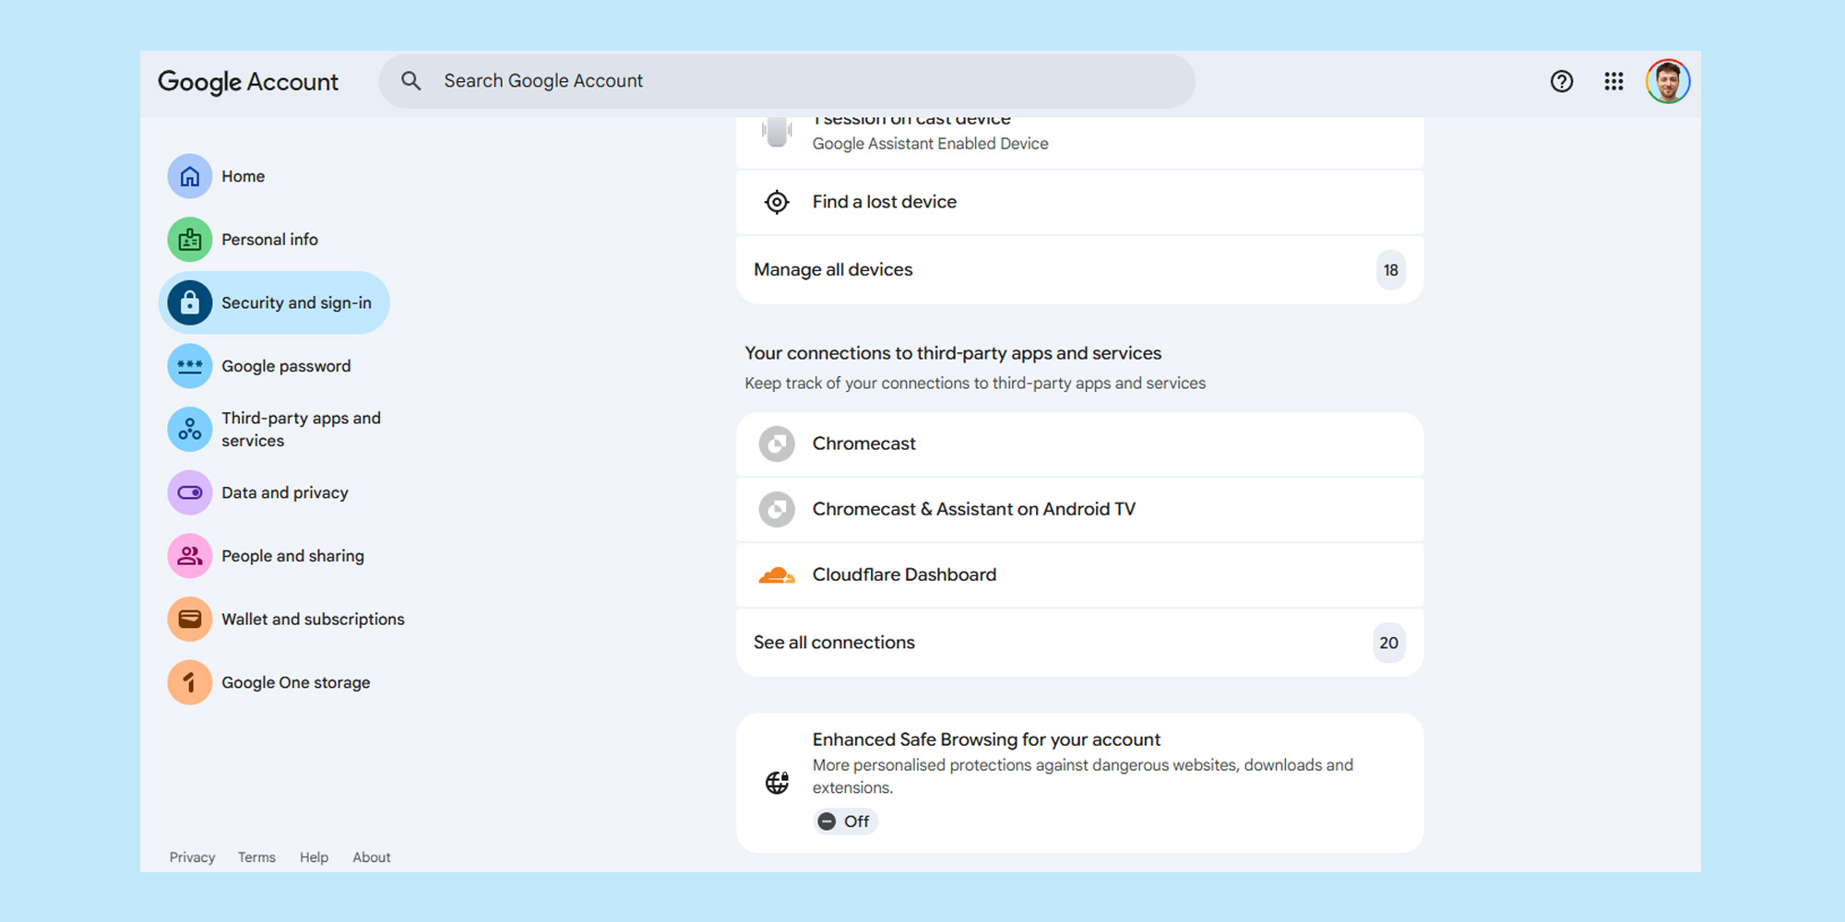Click the search magnifier icon

point(411,81)
